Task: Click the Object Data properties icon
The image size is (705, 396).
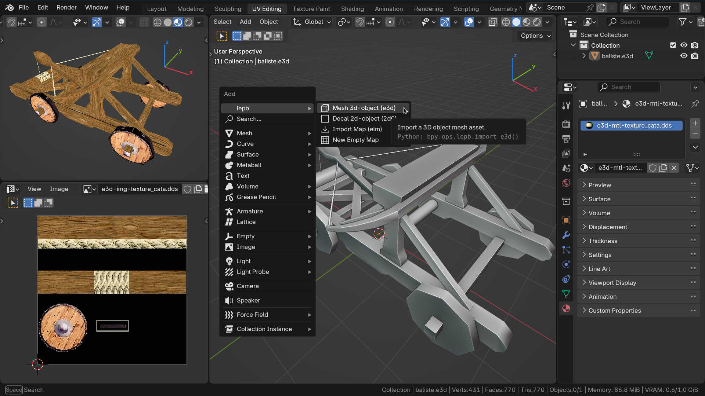Action: pyautogui.click(x=566, y=294)
